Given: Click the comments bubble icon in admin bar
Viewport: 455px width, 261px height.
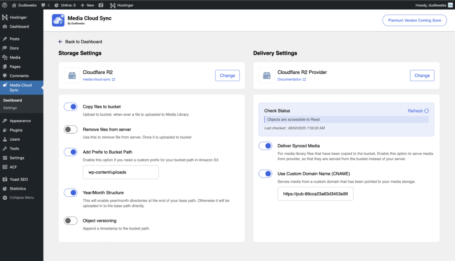Looking at the screenshot, I should point(43,5).
